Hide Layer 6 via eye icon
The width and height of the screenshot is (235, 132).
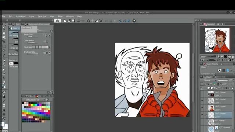click(202, 115)
